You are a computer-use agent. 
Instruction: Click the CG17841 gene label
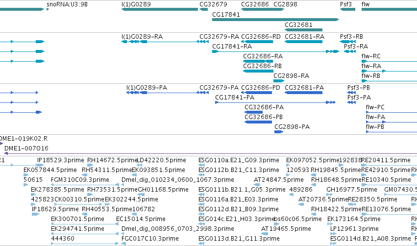click(x=226, y=15)
